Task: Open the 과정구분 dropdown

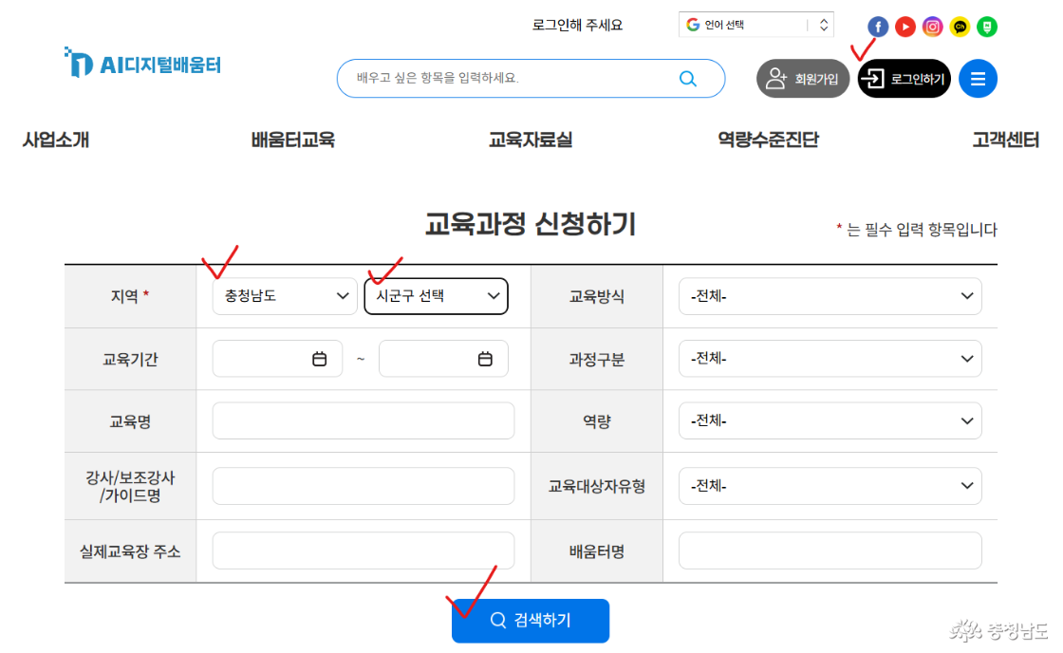Action: coord(830,359)
